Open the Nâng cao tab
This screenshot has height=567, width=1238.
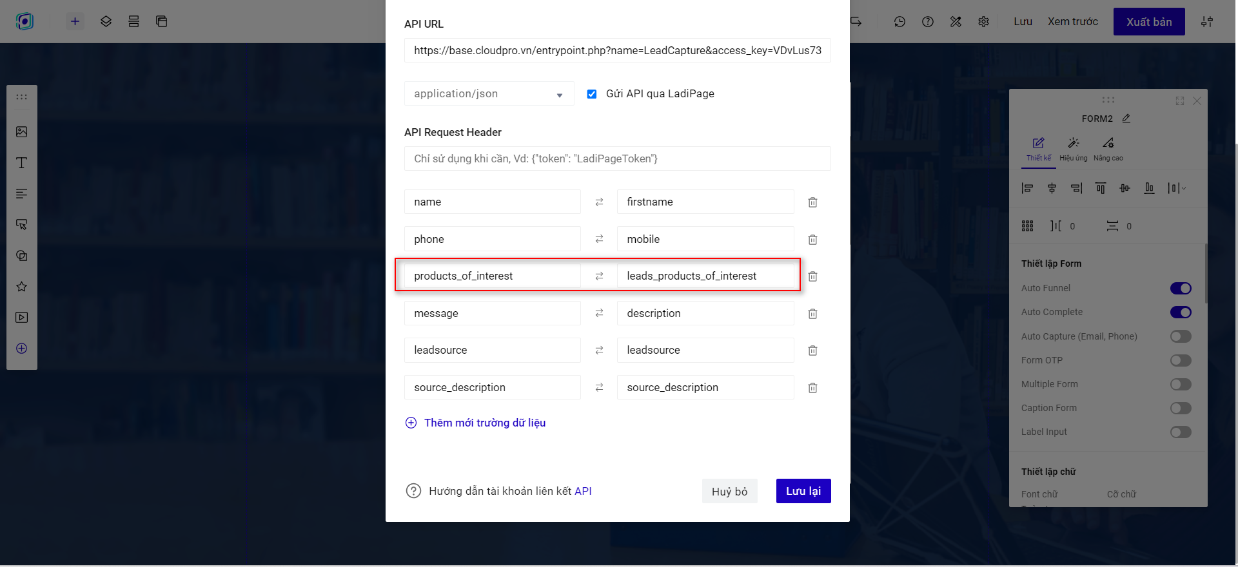click(x=1108, y=149)
